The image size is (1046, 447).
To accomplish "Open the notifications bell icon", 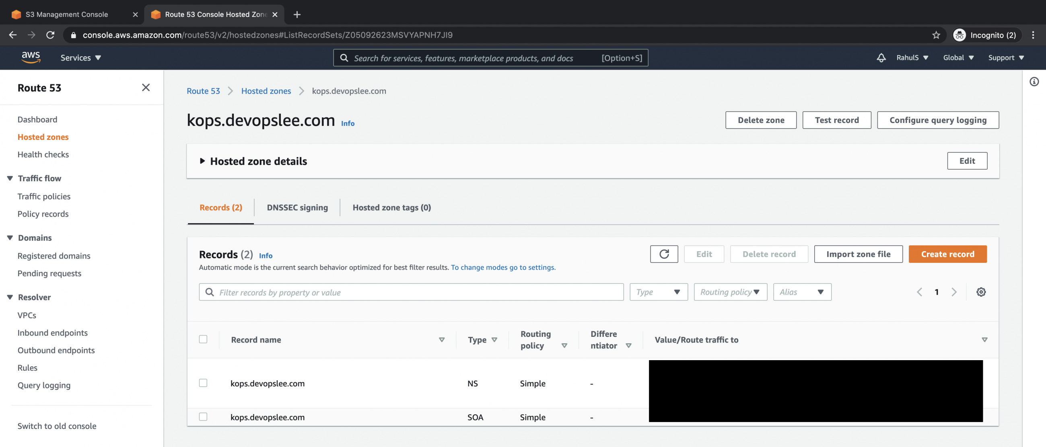I will click(881, 57).
